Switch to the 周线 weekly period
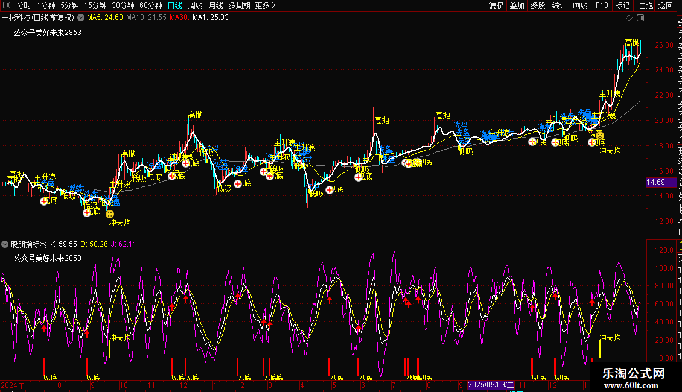 (x=196, y=5)
